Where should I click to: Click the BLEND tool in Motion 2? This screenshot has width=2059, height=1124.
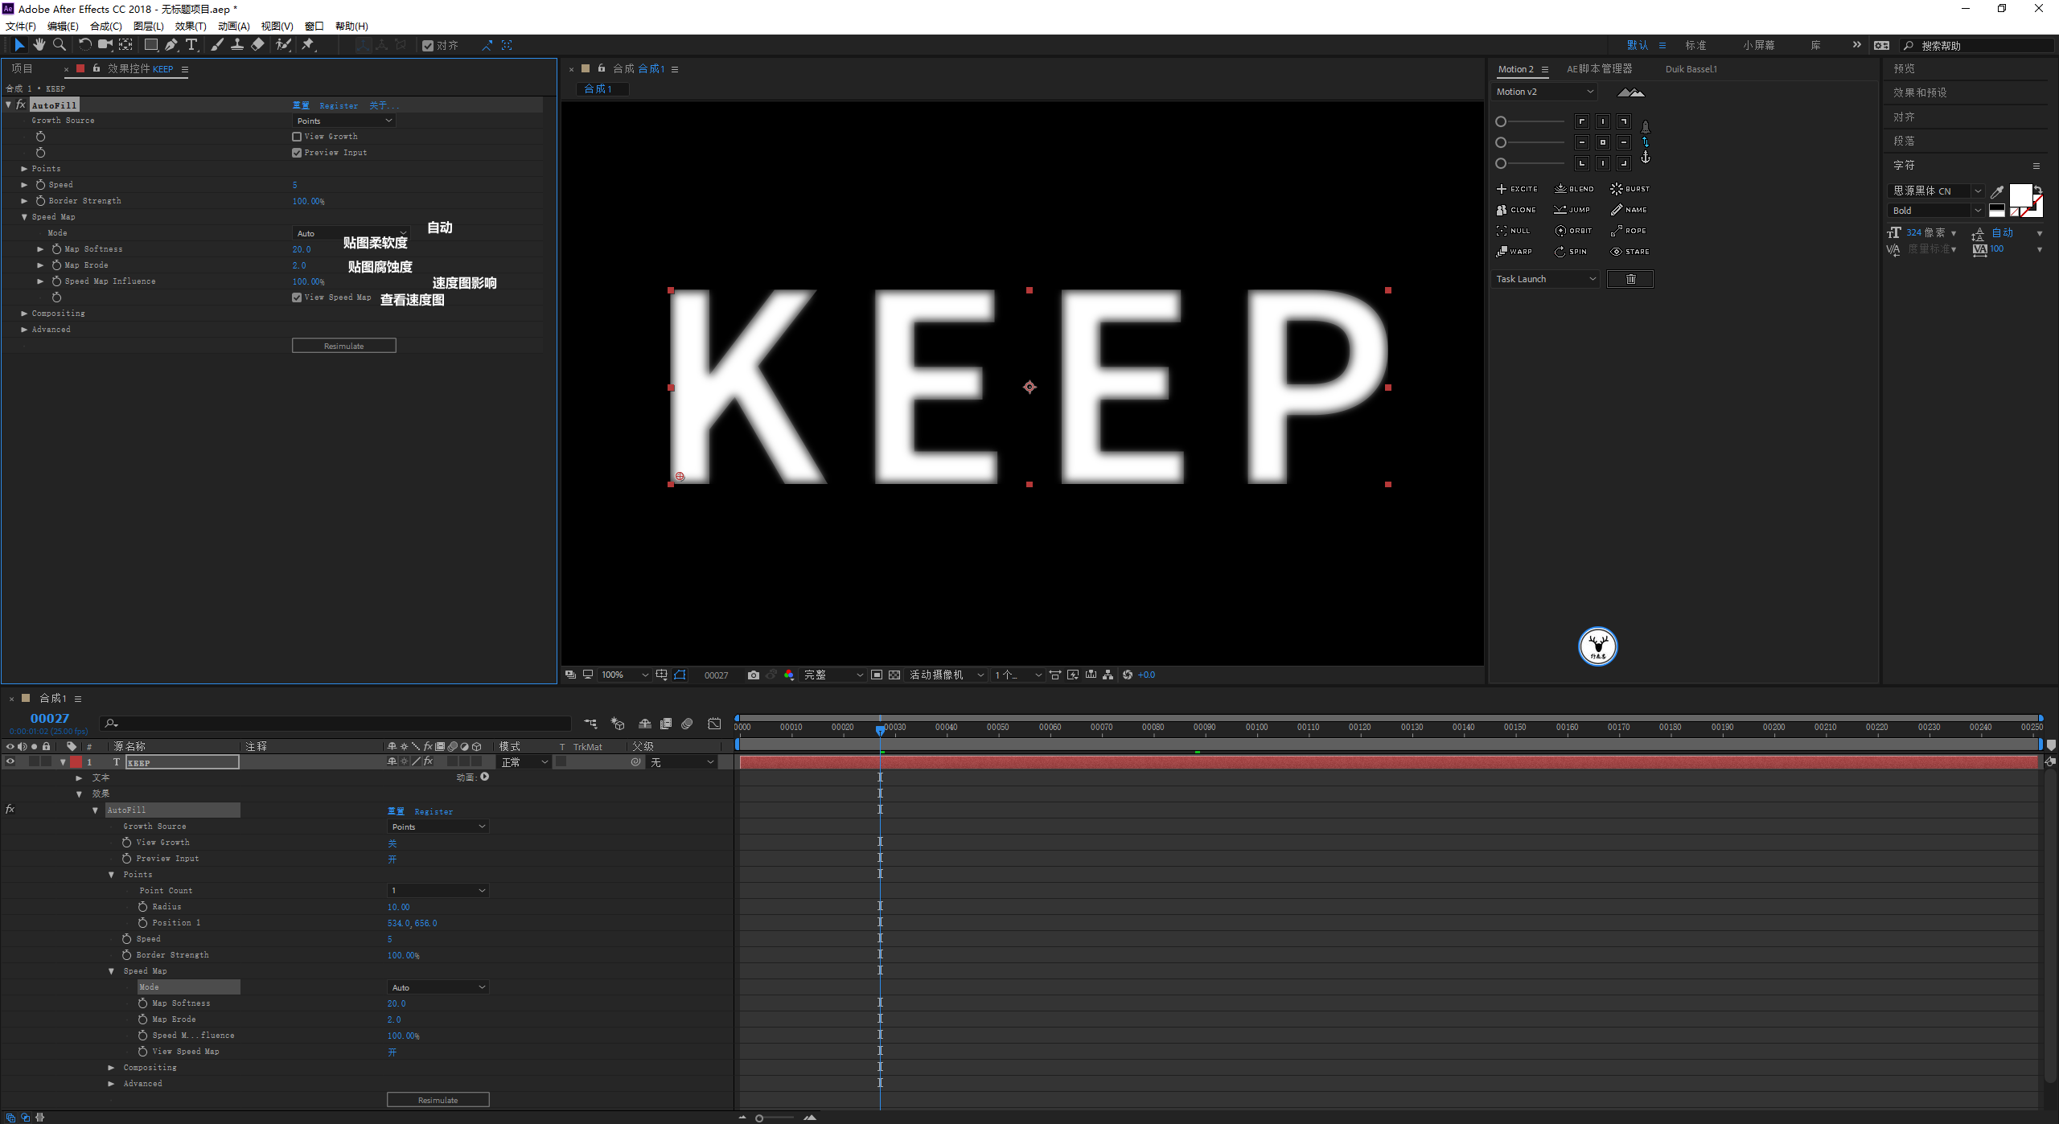click(1574, 189)
